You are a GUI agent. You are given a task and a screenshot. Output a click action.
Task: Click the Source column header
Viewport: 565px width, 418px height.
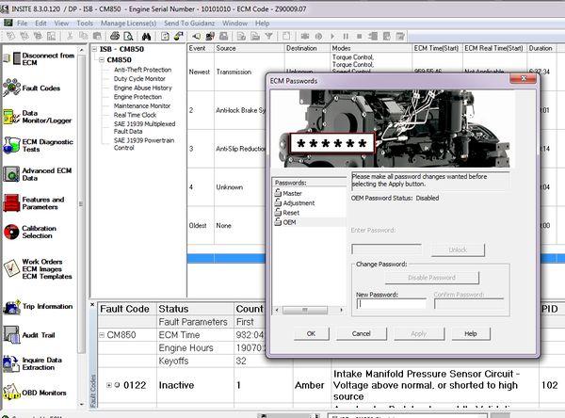click(x=249, y=48)
